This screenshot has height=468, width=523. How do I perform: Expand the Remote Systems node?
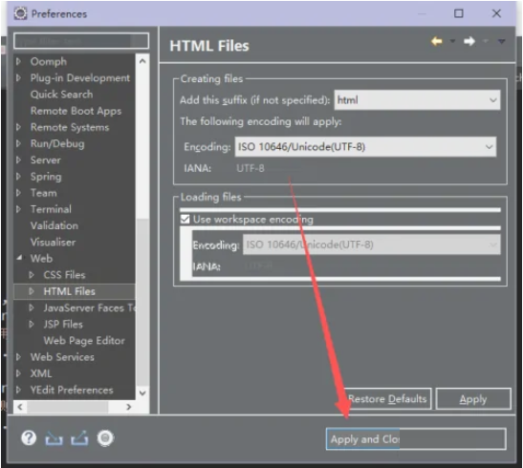[x=19, y=127]
